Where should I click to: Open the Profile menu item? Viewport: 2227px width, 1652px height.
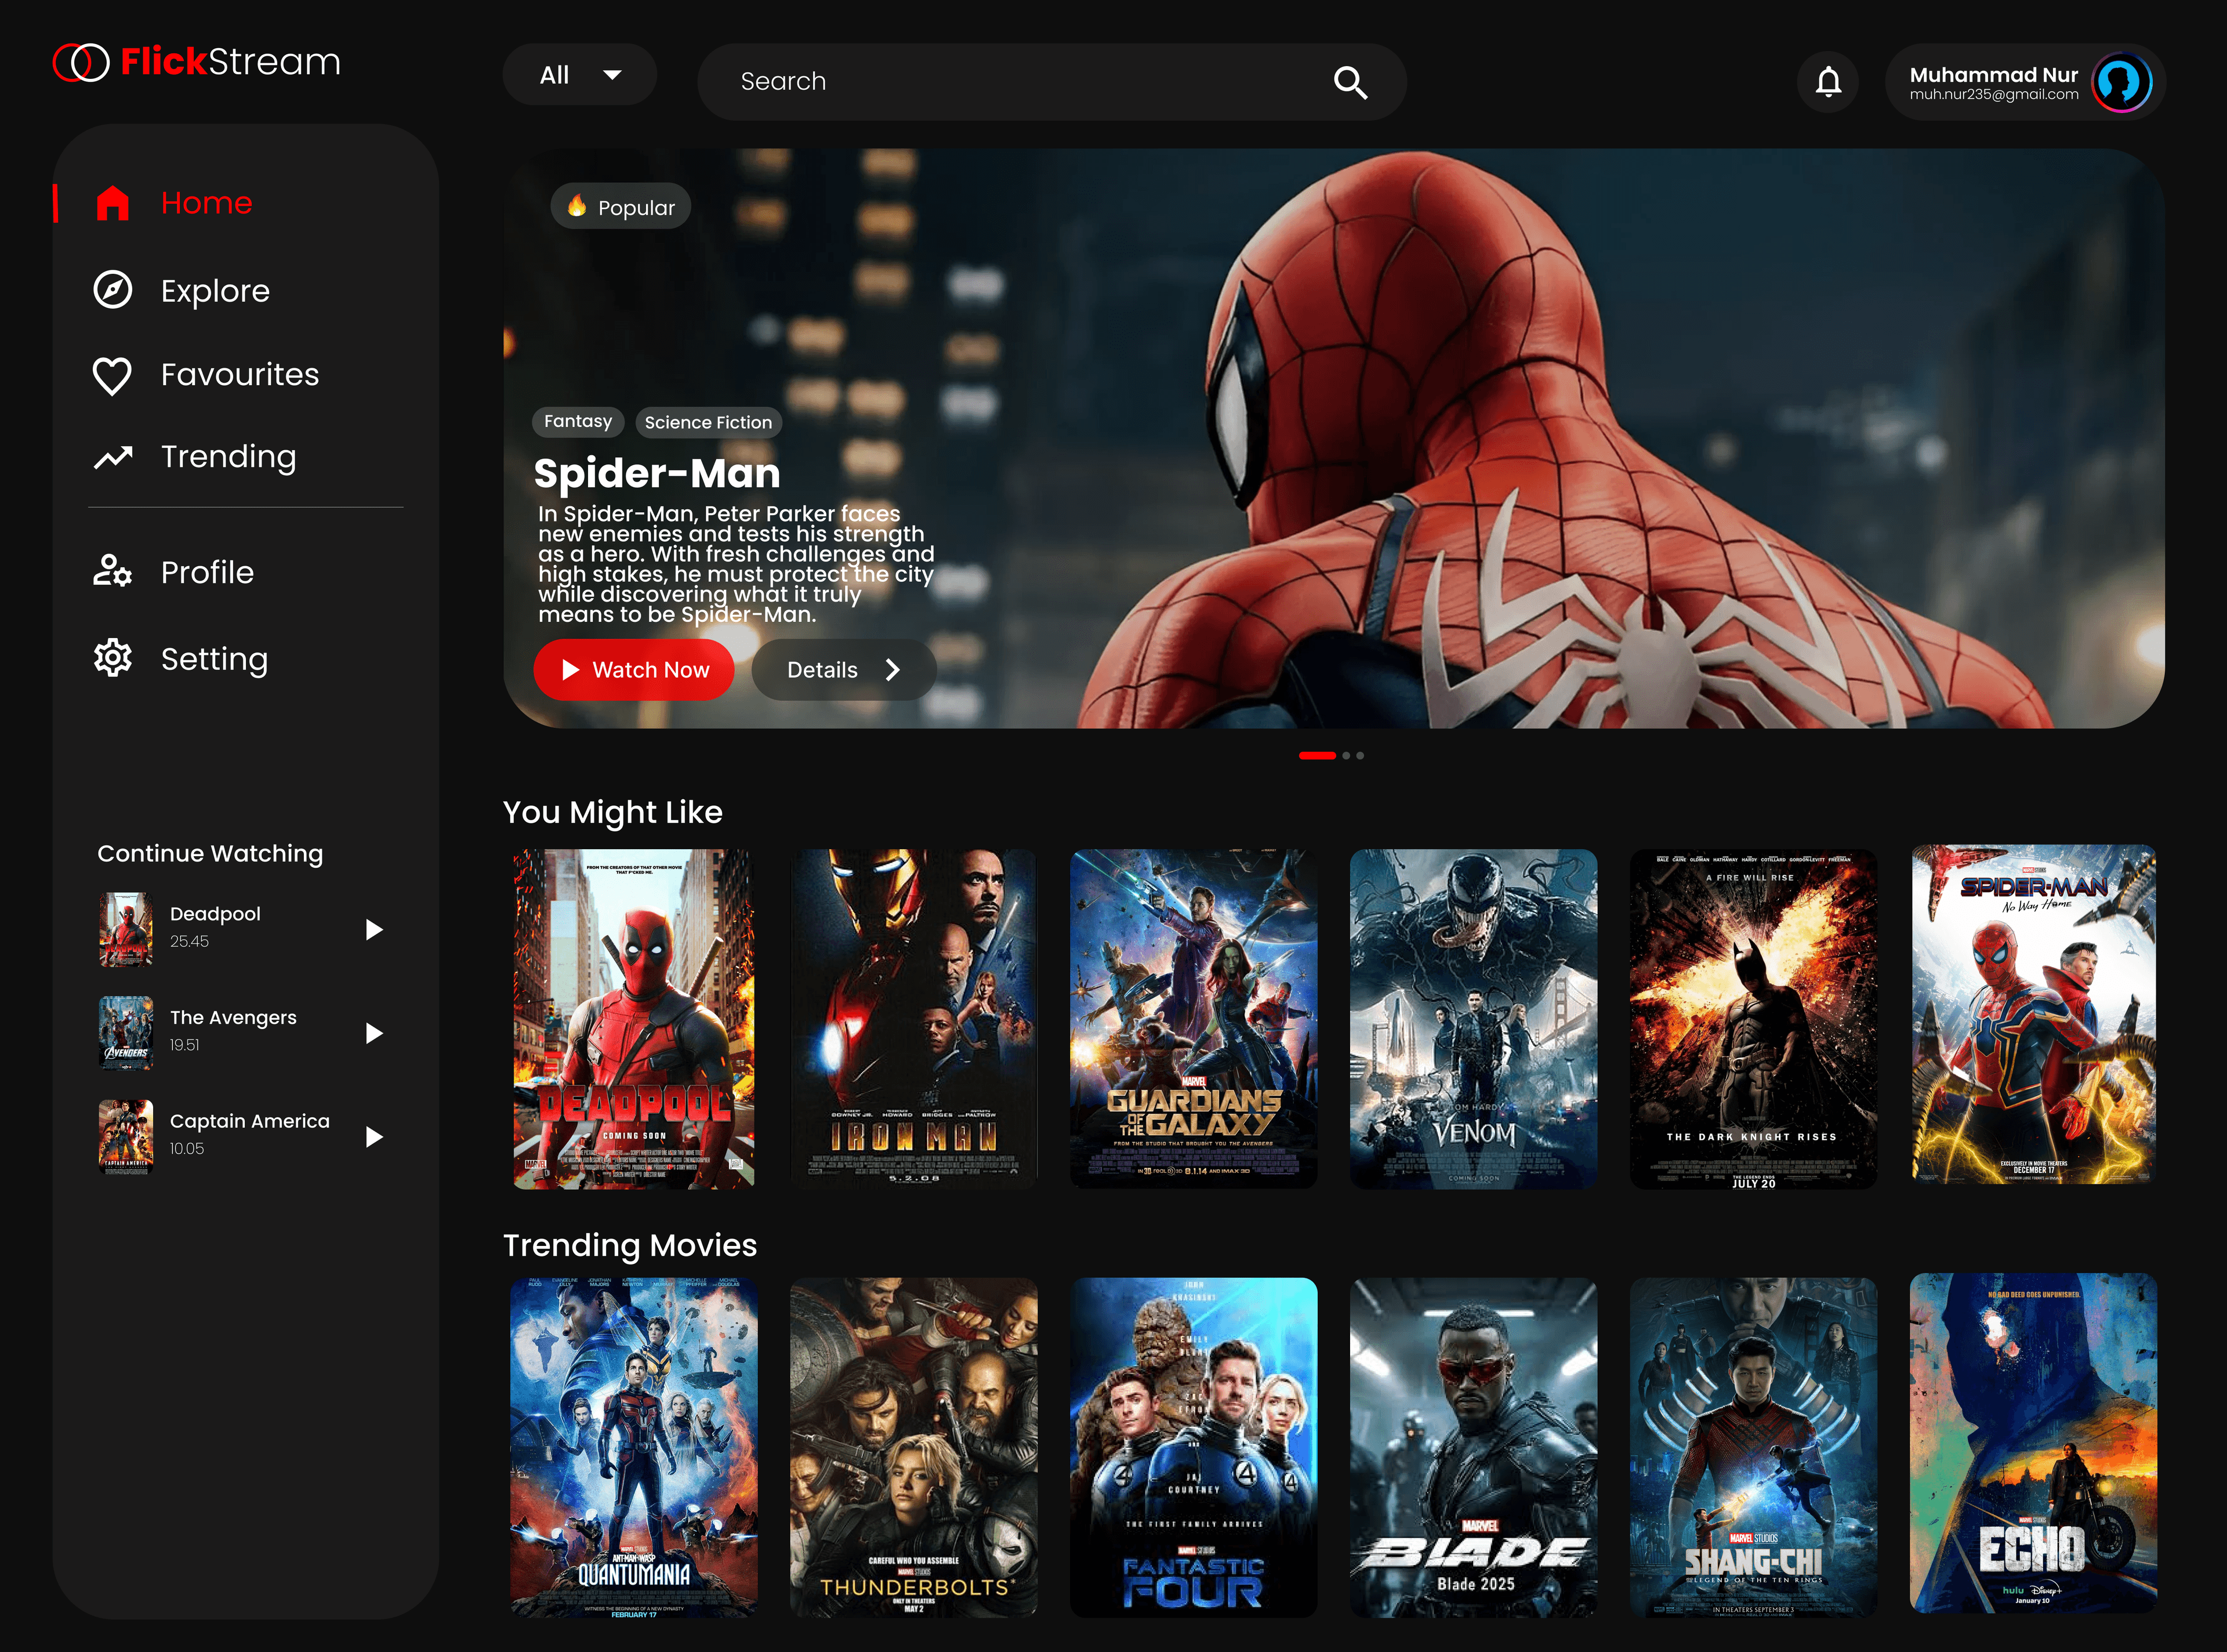pyautogui.click(x=207, y=572)
